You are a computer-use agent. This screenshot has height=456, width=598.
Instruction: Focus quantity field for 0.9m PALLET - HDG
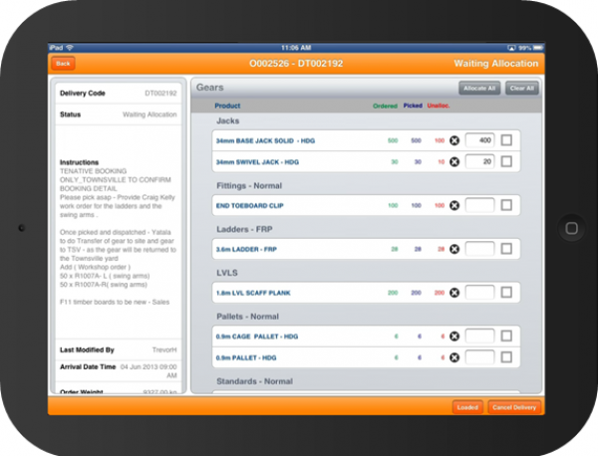(479, 357)
